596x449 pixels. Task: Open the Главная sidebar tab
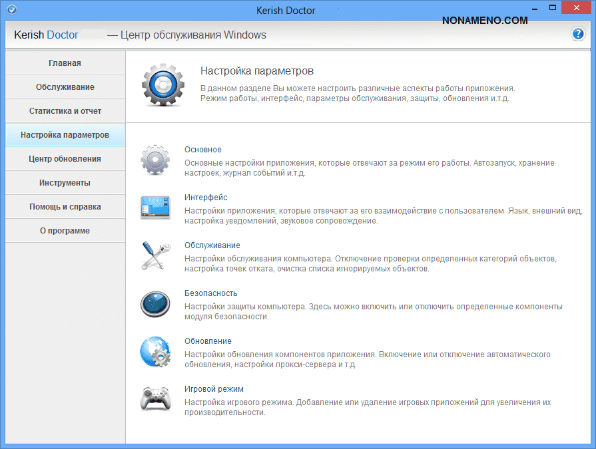[x=65, y=63]
